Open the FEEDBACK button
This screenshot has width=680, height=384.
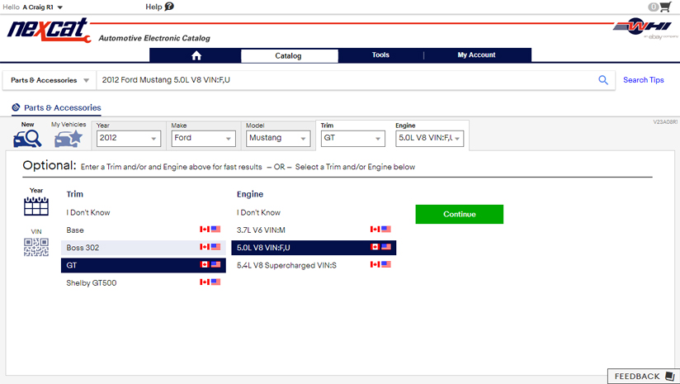tap(644, 377)
